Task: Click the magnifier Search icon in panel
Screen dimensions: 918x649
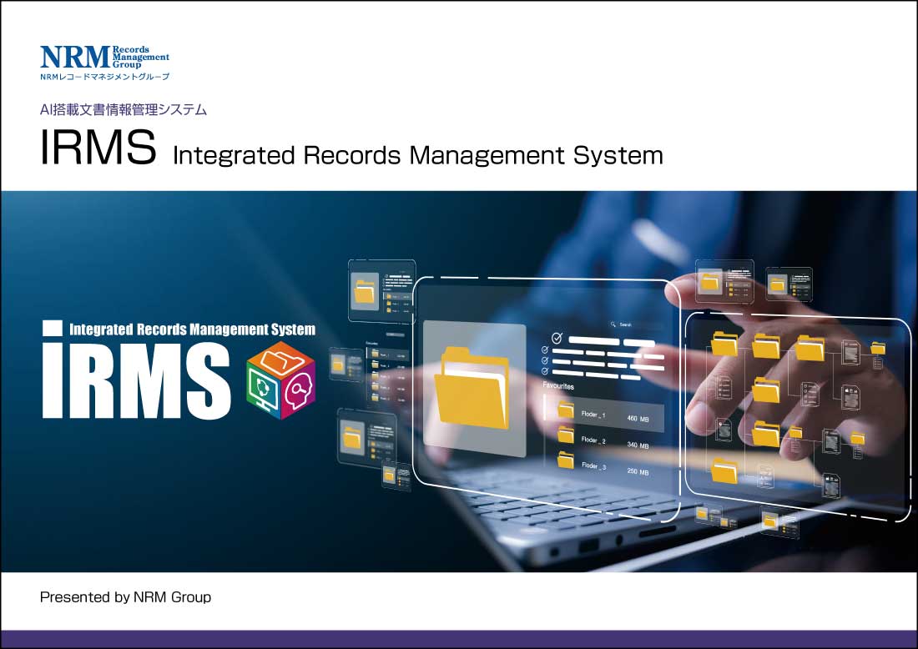Action: coord(613,324)
